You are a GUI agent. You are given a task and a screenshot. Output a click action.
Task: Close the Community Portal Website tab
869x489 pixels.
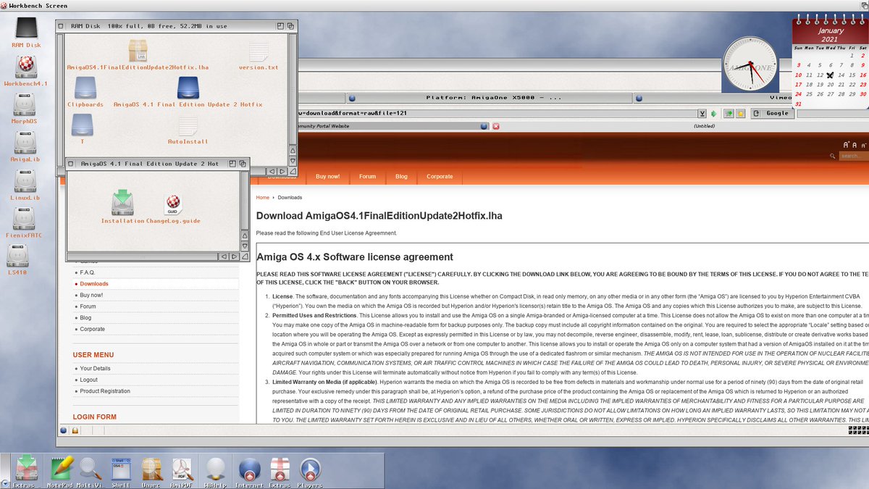(496, 126)
